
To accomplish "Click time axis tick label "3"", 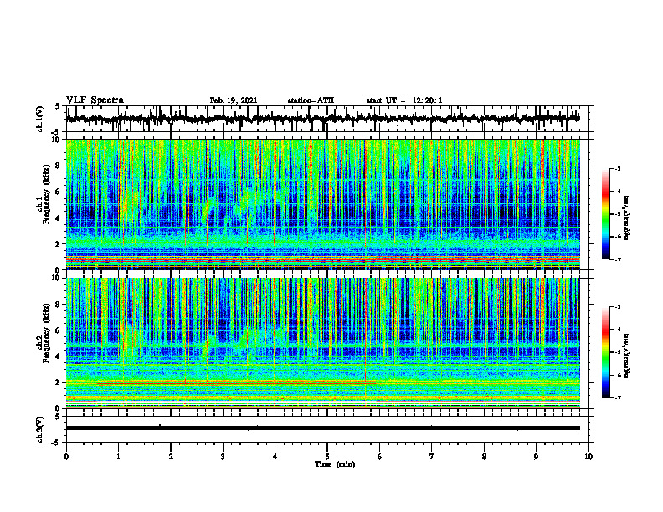I will pyautogui.click(x=223, y=457).
